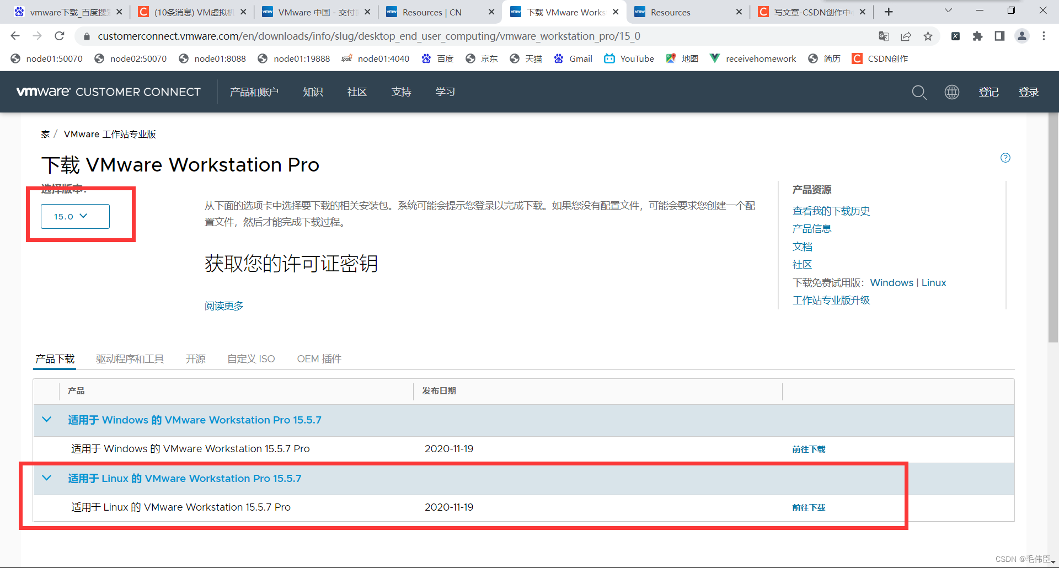Open the 百度 bookmark
Screen dimensions: 1059x568
click(x=437, y=58)
